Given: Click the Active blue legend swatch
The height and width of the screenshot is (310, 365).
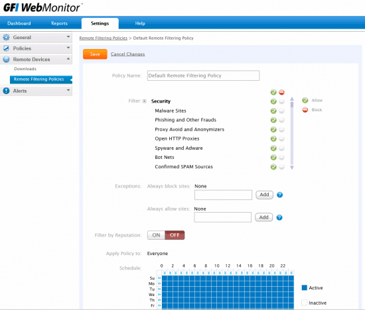Looking at the screenshot, I should [304, 287].
